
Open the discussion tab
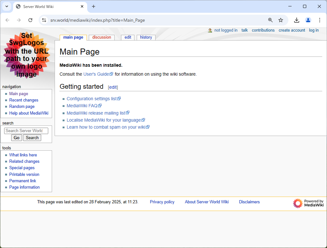pyautogui.click(x=102, y=37)
